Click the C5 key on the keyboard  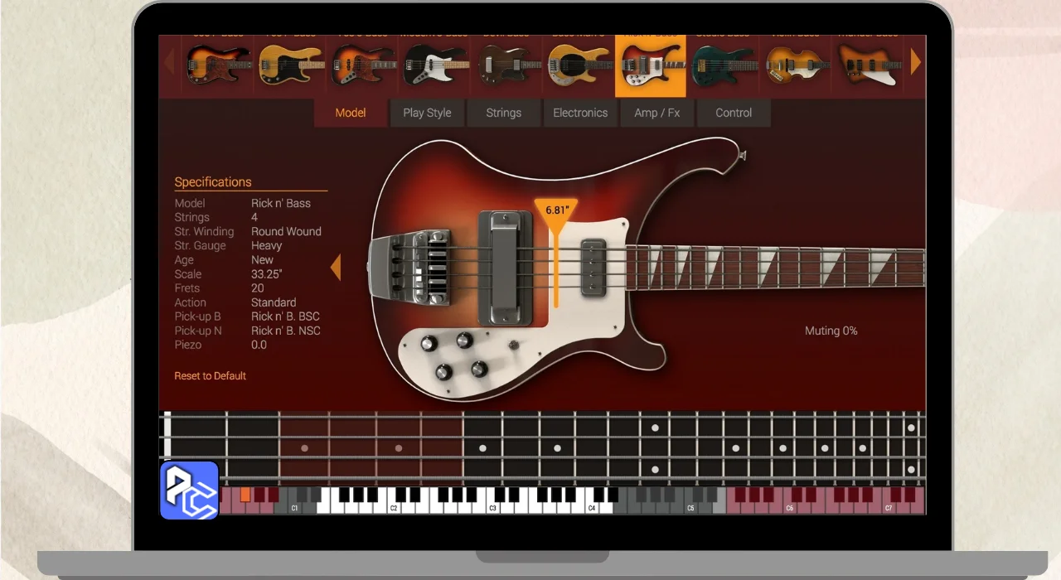coord(690,508)
